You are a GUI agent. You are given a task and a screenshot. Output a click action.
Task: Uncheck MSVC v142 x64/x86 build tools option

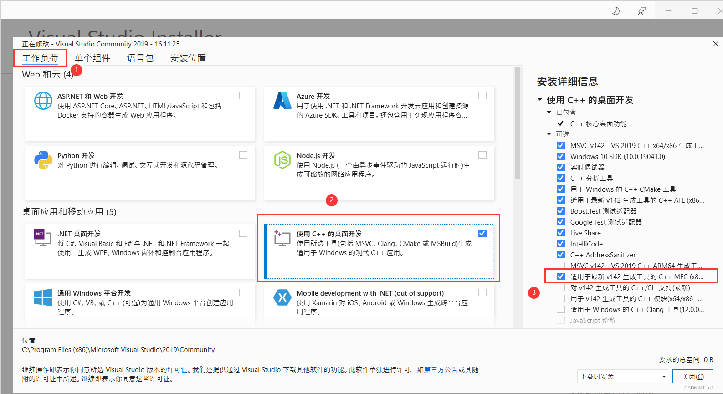coord(561,145)
